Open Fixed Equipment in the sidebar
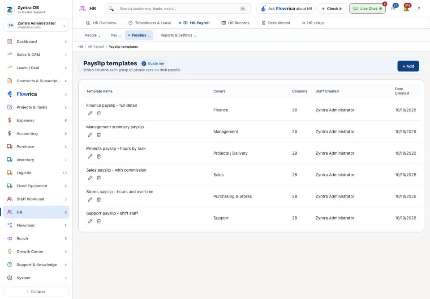430x299 pixels. click(36, 186)
